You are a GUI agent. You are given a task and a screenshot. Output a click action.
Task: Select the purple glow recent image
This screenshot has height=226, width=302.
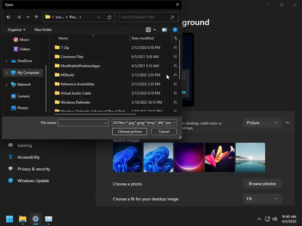tap(189, 157)
